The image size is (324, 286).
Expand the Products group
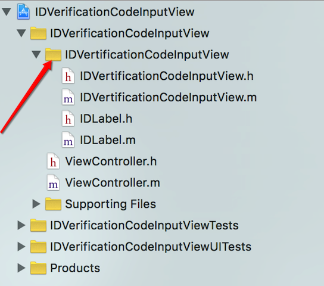coord(21,268)
